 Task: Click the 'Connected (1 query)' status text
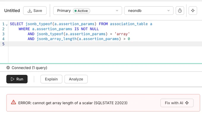[29, 68]
